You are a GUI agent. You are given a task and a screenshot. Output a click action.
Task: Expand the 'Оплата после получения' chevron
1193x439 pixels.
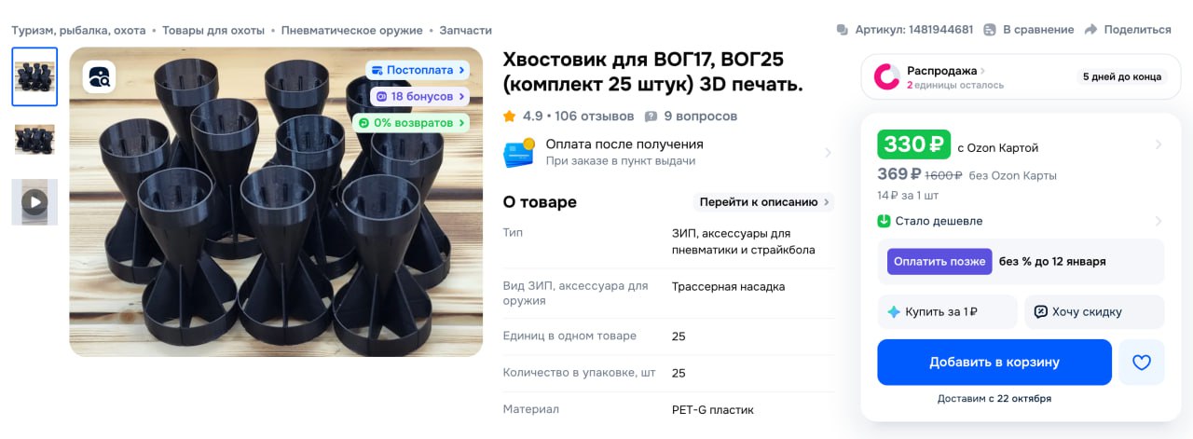pyautogui.click(x=828, y=153)
